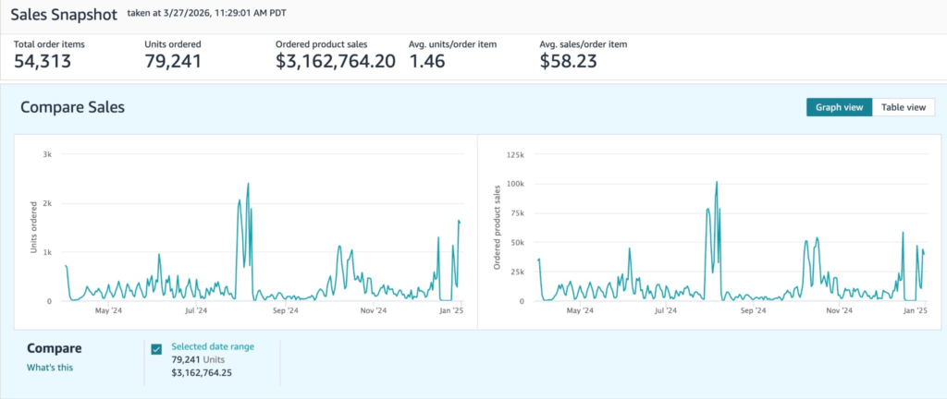Click the Sales Snapshot heading
This screenshot has height=399, width=947.
click(63, 16)
